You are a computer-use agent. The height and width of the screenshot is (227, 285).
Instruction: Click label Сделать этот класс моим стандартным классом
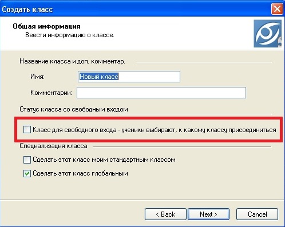point(104,160)
